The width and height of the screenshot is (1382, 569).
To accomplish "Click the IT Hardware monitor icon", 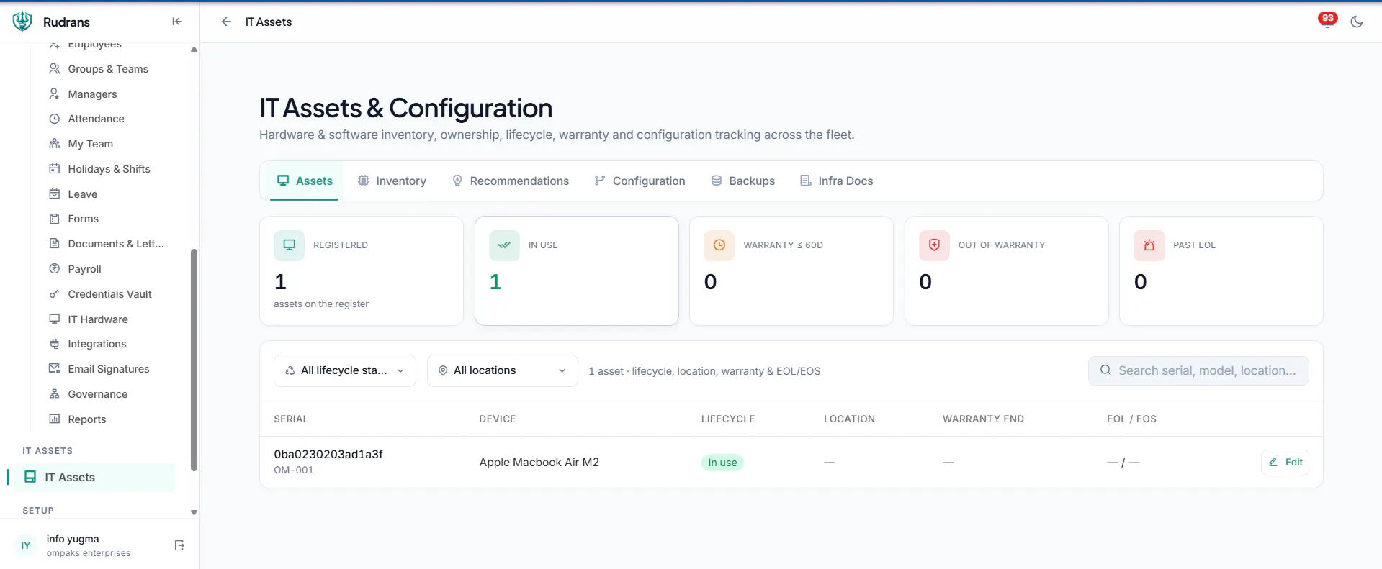I will 54,319.
